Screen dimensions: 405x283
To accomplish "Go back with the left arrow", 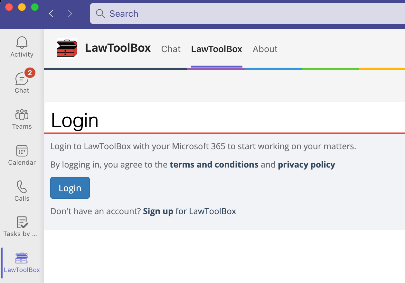I will (51, 14).
